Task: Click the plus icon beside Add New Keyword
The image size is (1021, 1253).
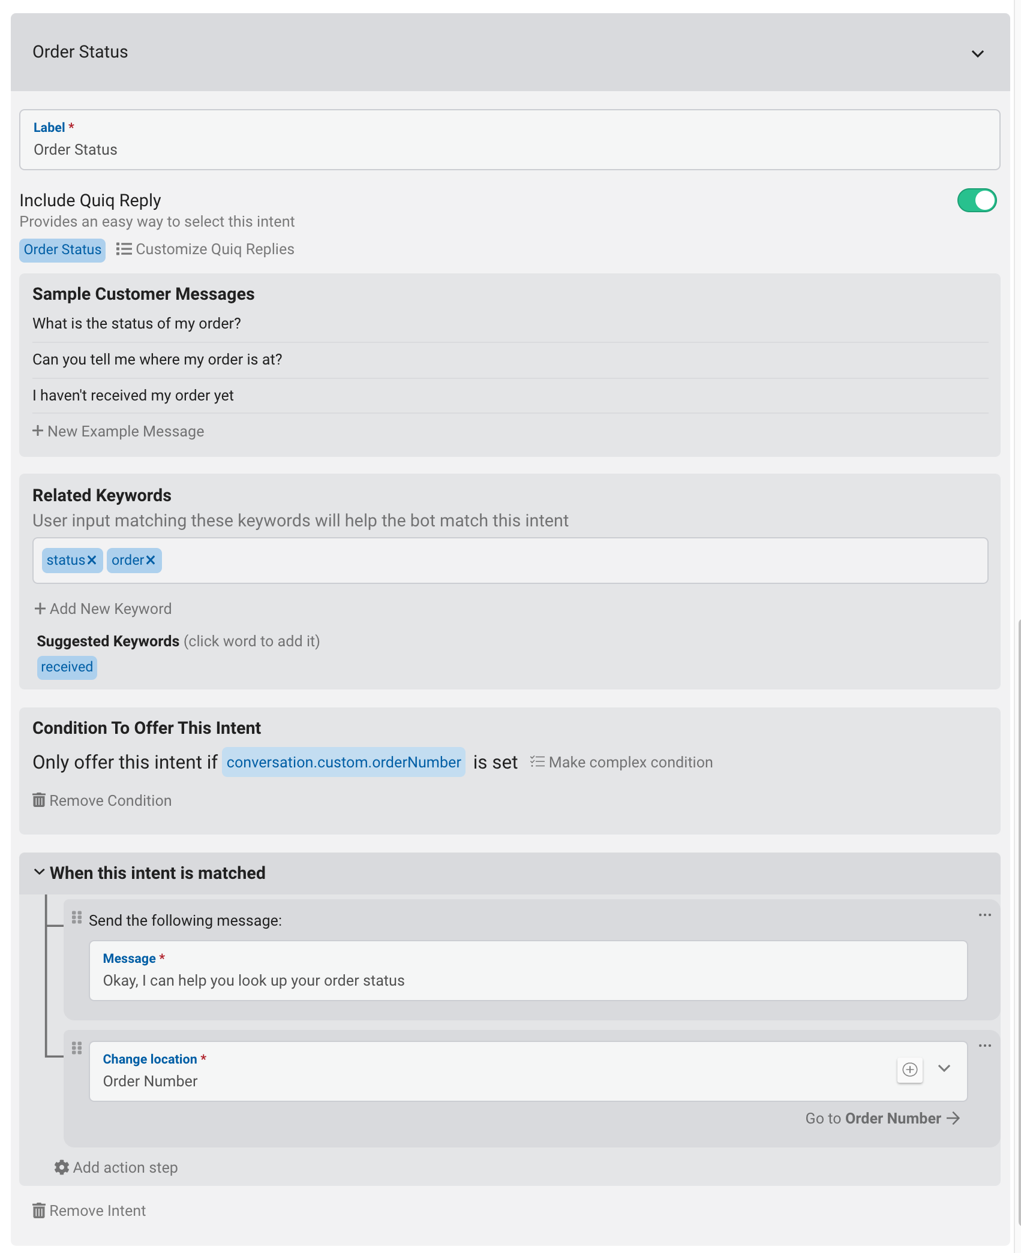Action: (x=40, y=609)
